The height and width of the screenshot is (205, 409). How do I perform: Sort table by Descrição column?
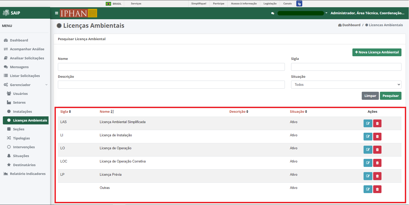coord(239,111)
